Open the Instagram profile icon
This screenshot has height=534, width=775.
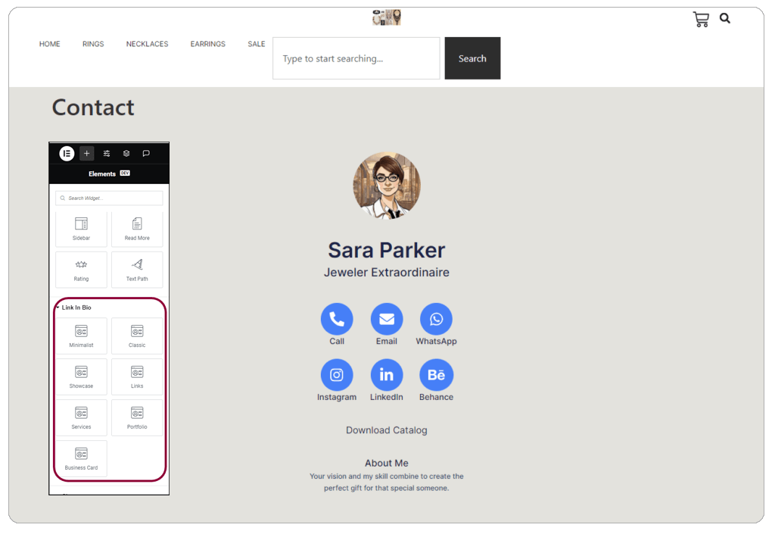pos(337,375)
